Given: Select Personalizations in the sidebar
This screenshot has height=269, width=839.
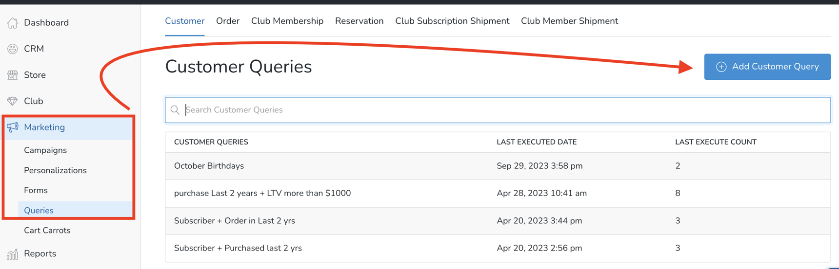Looking at the screenshot, I should pyautogui.click(x=55, y=170).
